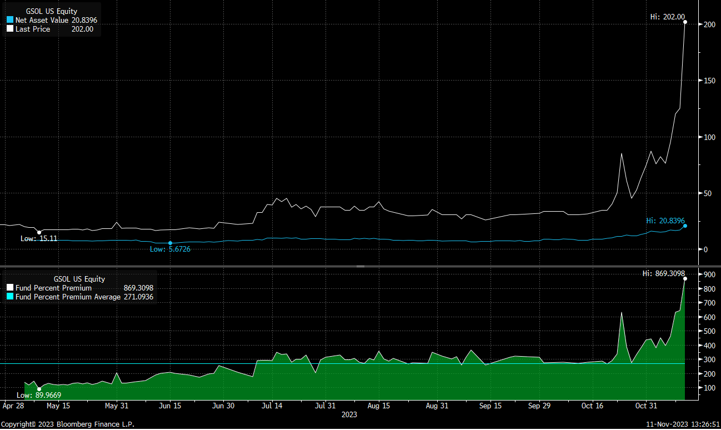Click the 500 tick on the premium axis
Screen dimensions: 721x430
point(708,331)
